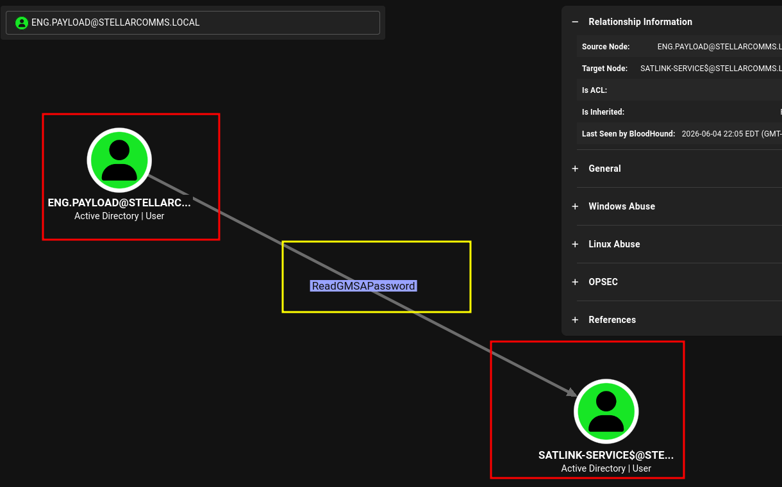Open the Windows Abuse section title
Viewport: 782px width, 487px height.
tap(622, 206)
